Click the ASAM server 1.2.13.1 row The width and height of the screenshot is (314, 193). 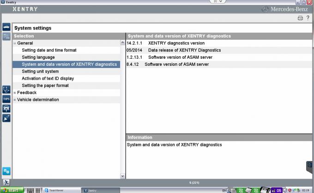pyautogui.click(x=219, y=57)
